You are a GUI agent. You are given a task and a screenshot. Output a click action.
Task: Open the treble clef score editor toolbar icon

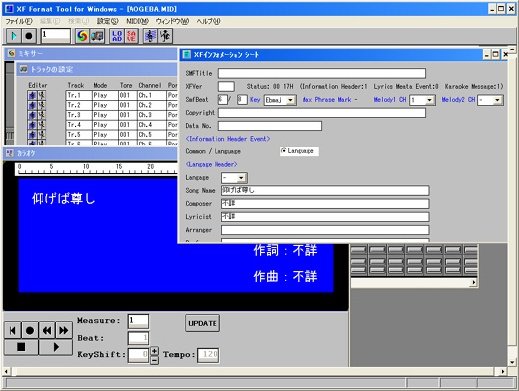(x=150, y=36)
